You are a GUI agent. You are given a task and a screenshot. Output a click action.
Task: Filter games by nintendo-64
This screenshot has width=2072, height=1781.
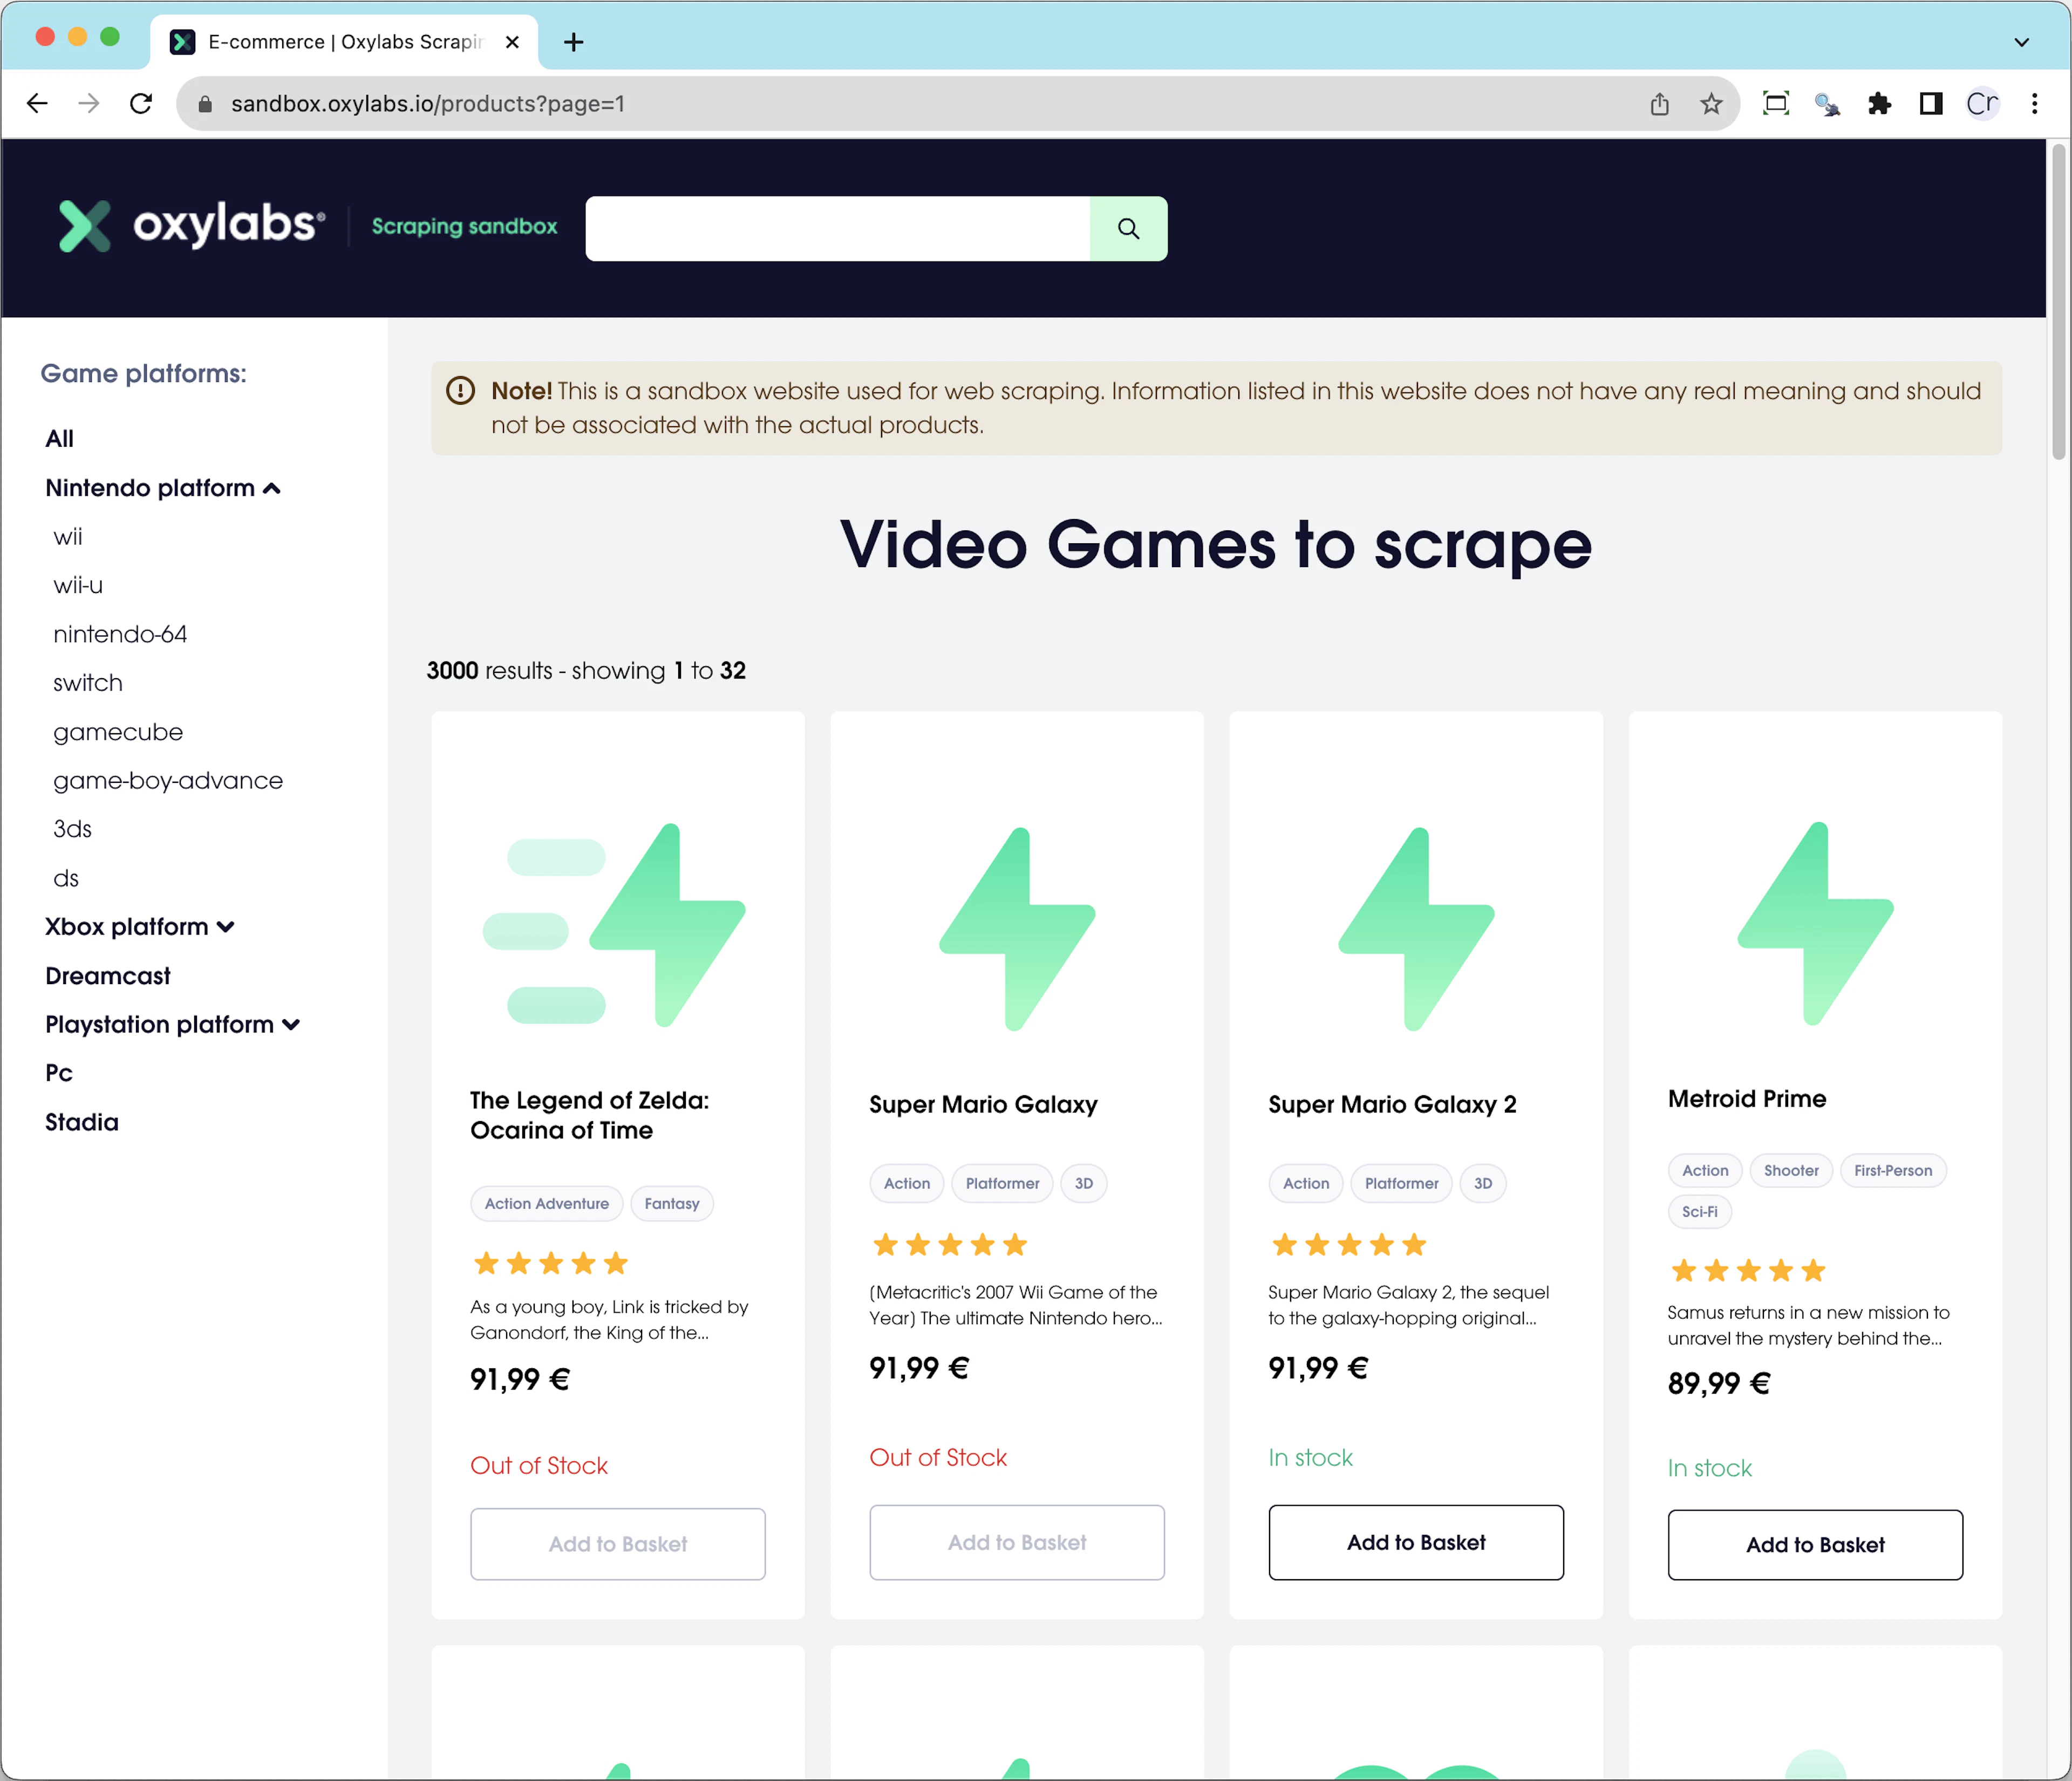click(120, 635)
